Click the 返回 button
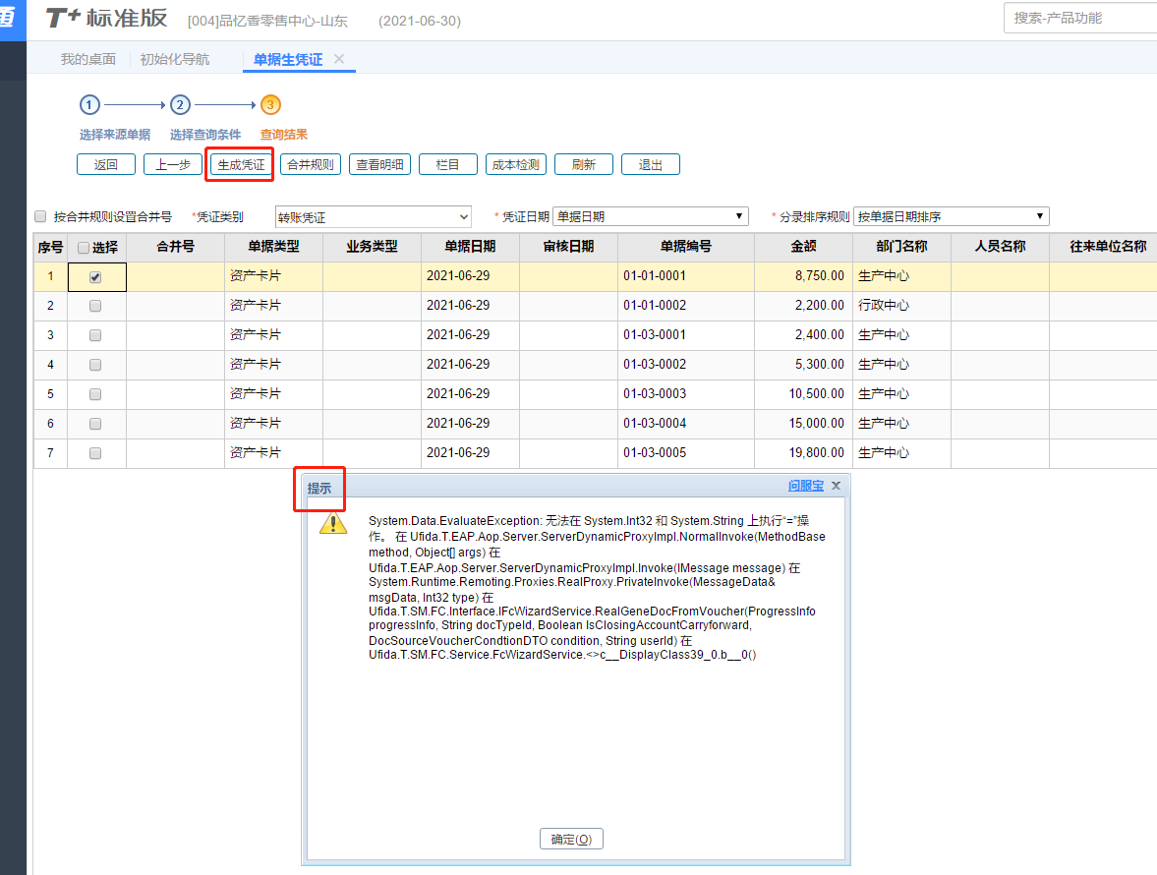1157x875 pixels. click(106, 164)
